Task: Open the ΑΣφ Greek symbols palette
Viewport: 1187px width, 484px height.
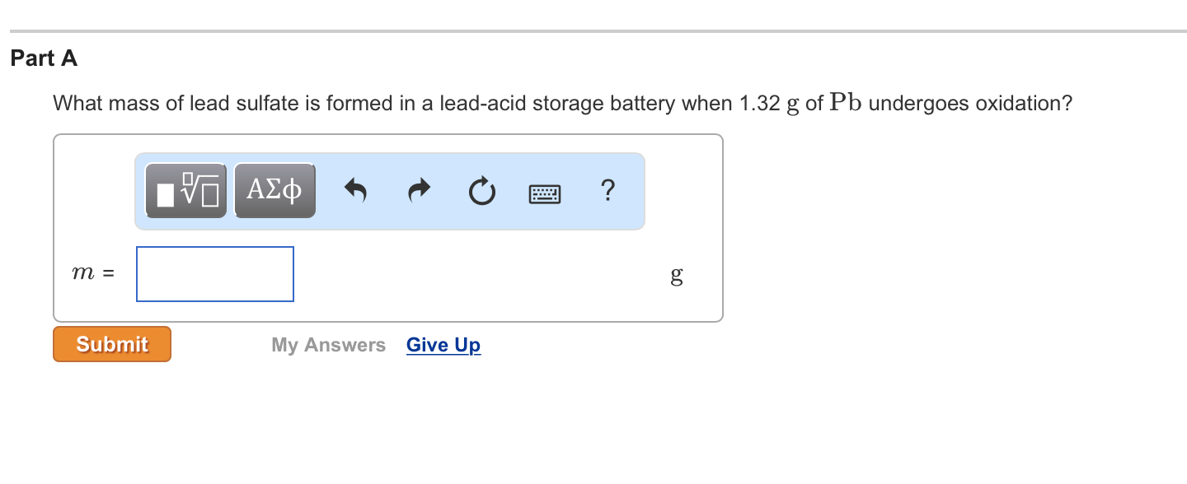Action: (274, 190)
